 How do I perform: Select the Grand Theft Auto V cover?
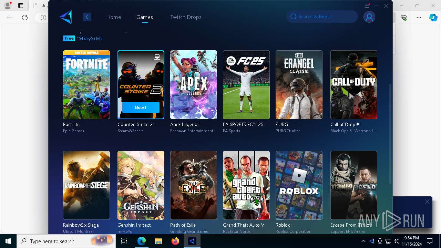[x=246, y=185]
